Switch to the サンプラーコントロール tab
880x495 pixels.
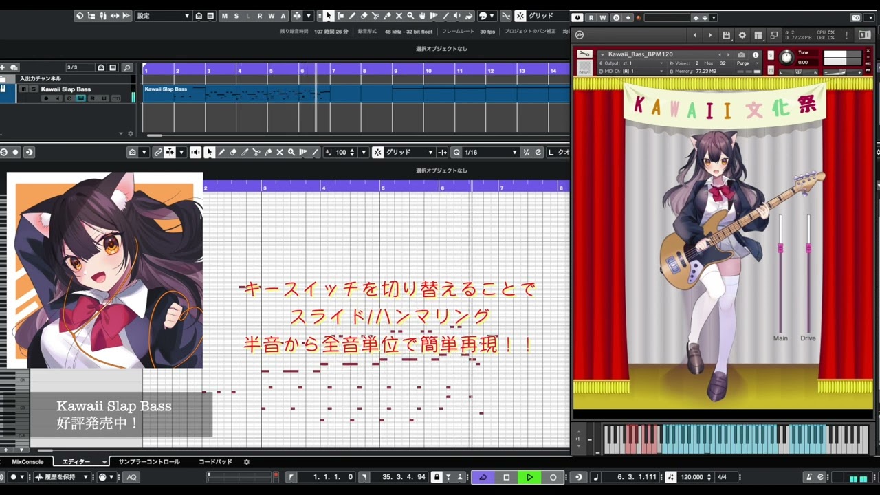click(149, 462)
